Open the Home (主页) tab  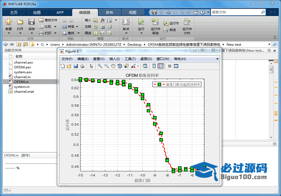point(14,13)
